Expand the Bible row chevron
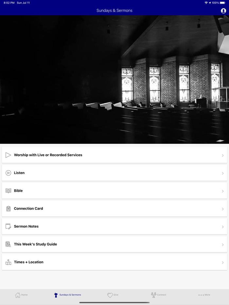229x305 pixels. click(222, 191)
